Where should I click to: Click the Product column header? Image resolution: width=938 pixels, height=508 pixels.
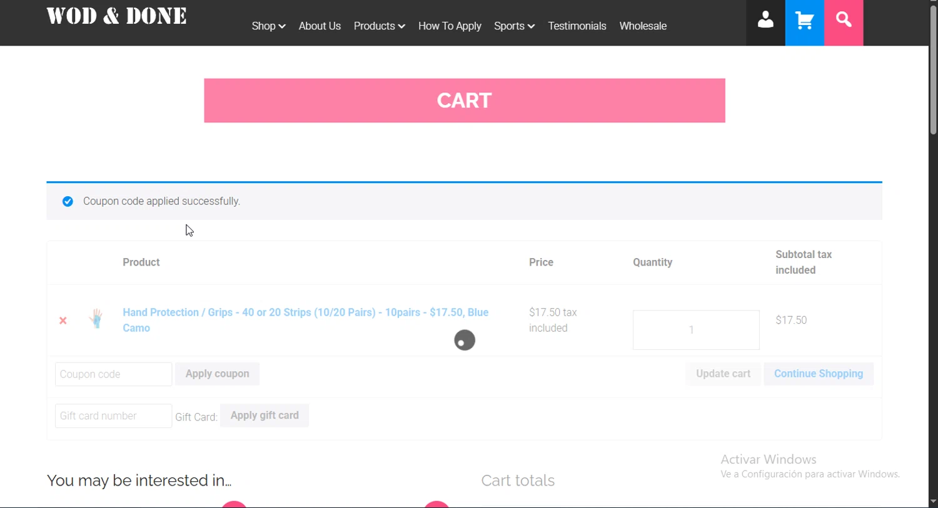tap(141, 262)
